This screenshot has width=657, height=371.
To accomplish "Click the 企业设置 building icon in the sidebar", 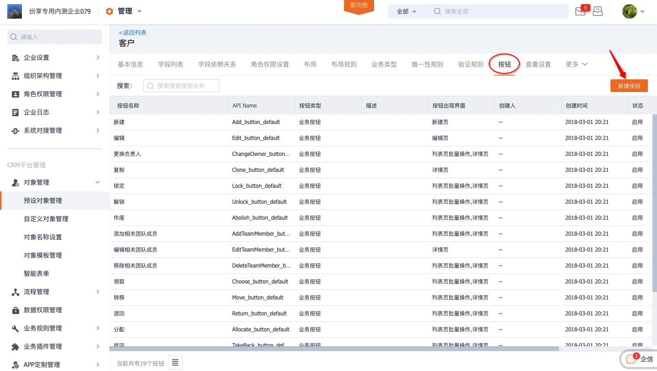I will (16, 57).
